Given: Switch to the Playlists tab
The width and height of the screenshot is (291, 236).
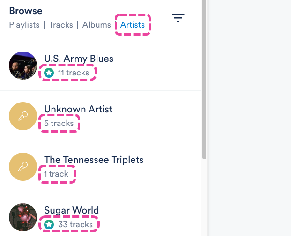Looking at the screenshot, I should tap(24, 25).
